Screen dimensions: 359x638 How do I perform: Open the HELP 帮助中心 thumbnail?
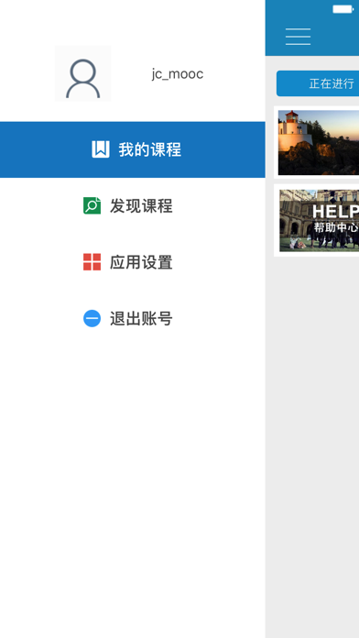(319, 220)
